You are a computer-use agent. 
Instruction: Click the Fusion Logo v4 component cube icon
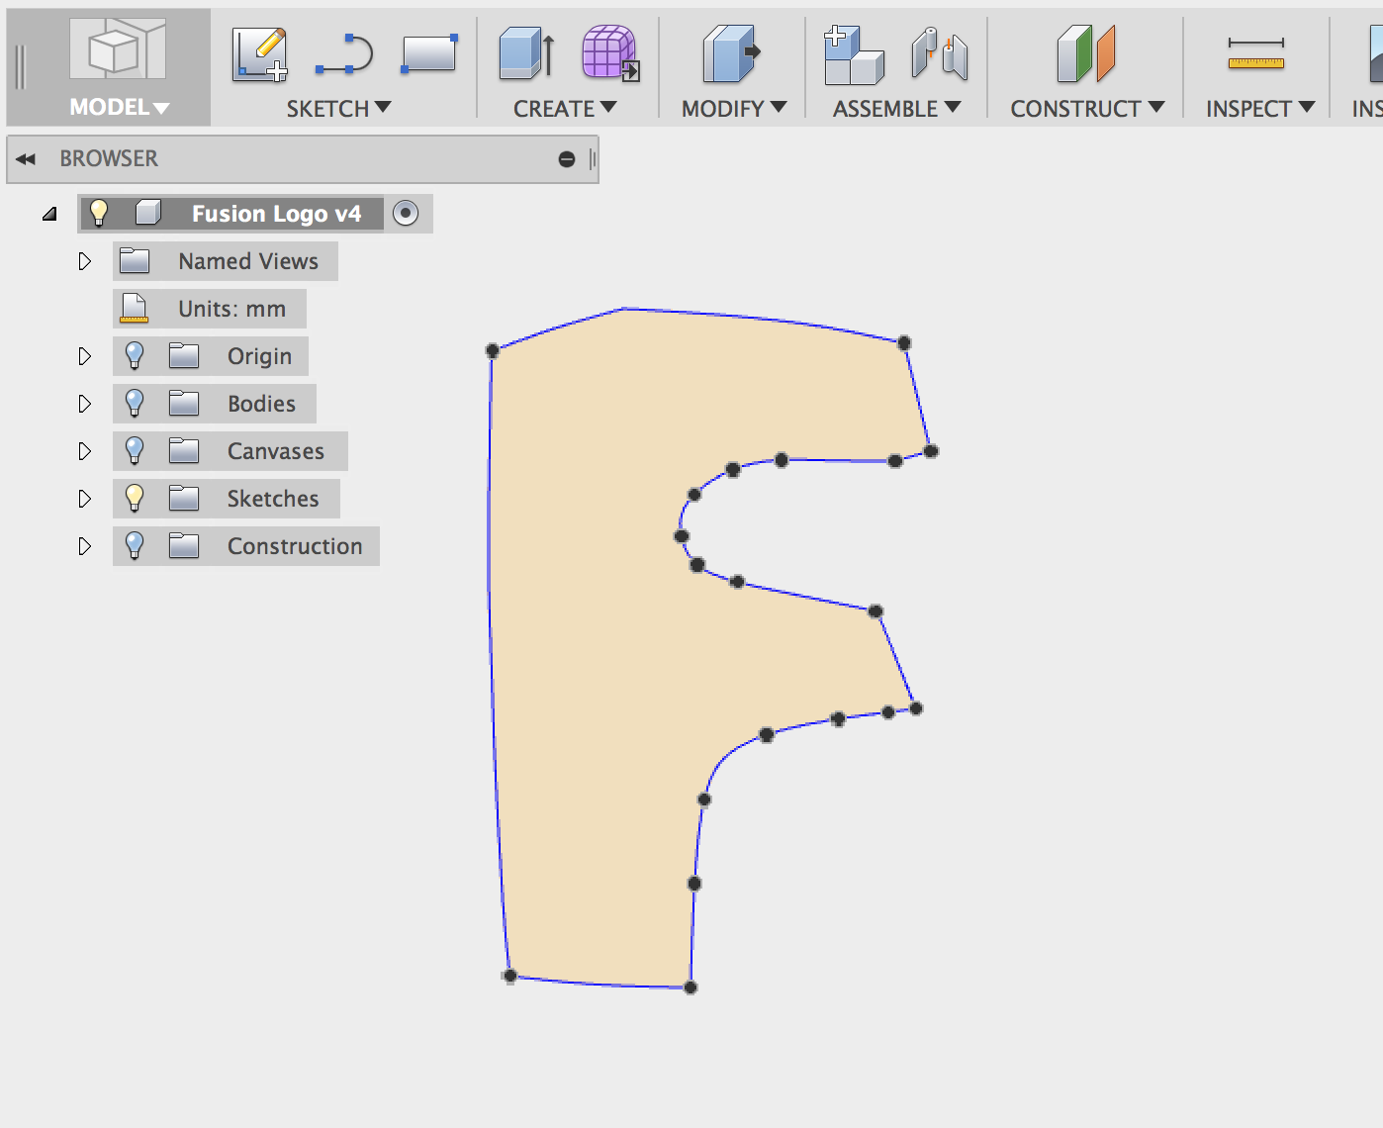pyautogui.click(x=148, y=213)
